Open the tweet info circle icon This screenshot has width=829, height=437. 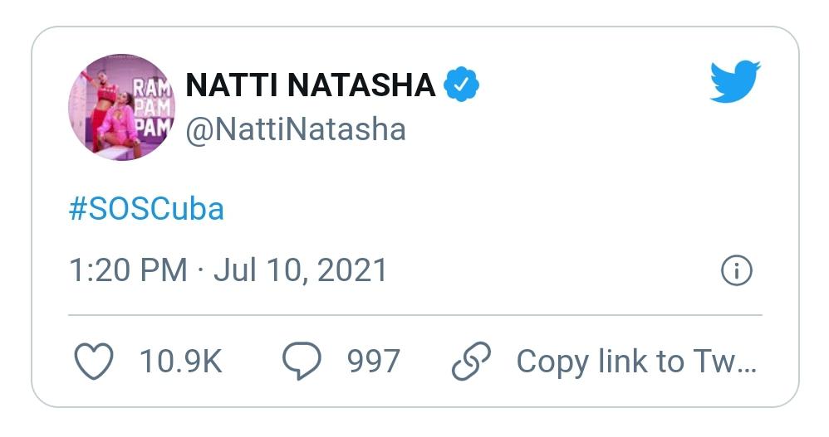tap(736, 271)
